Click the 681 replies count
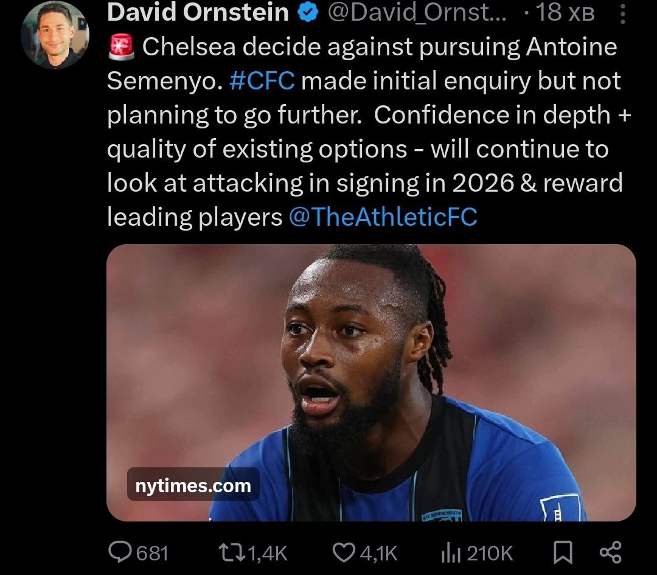The image size is (657, 575). [x=152, y=553]
